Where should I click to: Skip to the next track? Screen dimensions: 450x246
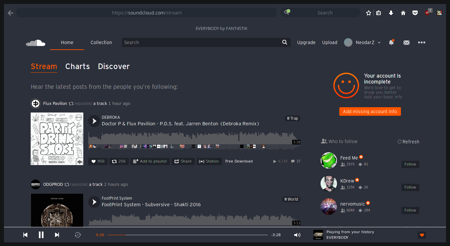click(x=57, y=235)
